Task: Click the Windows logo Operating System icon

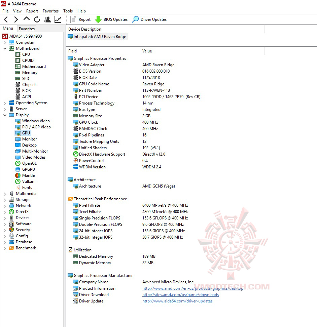Action: tap(11, 103)
